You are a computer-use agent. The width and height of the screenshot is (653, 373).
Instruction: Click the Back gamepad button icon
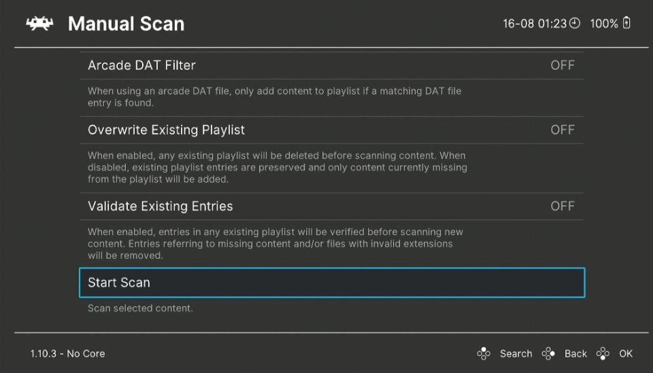pos(548,353)
